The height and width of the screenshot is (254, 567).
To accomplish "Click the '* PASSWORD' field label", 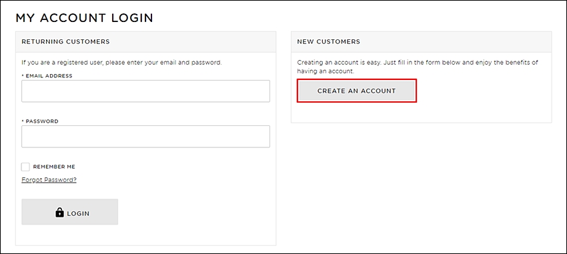I will [x=40, y=121].
